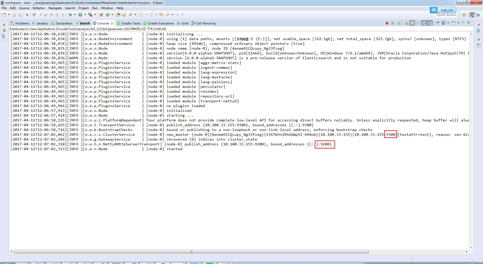Click the '[node-0] started' log line
Image resolution: width=483 pixels, height=264 pixels.
(x=96, y=149)
